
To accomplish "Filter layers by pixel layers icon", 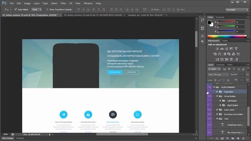I will pyautogui.click(x=225, y=69).
